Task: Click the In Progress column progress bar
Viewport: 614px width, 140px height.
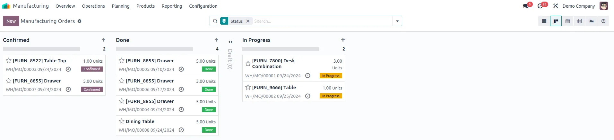Action: 281,49
